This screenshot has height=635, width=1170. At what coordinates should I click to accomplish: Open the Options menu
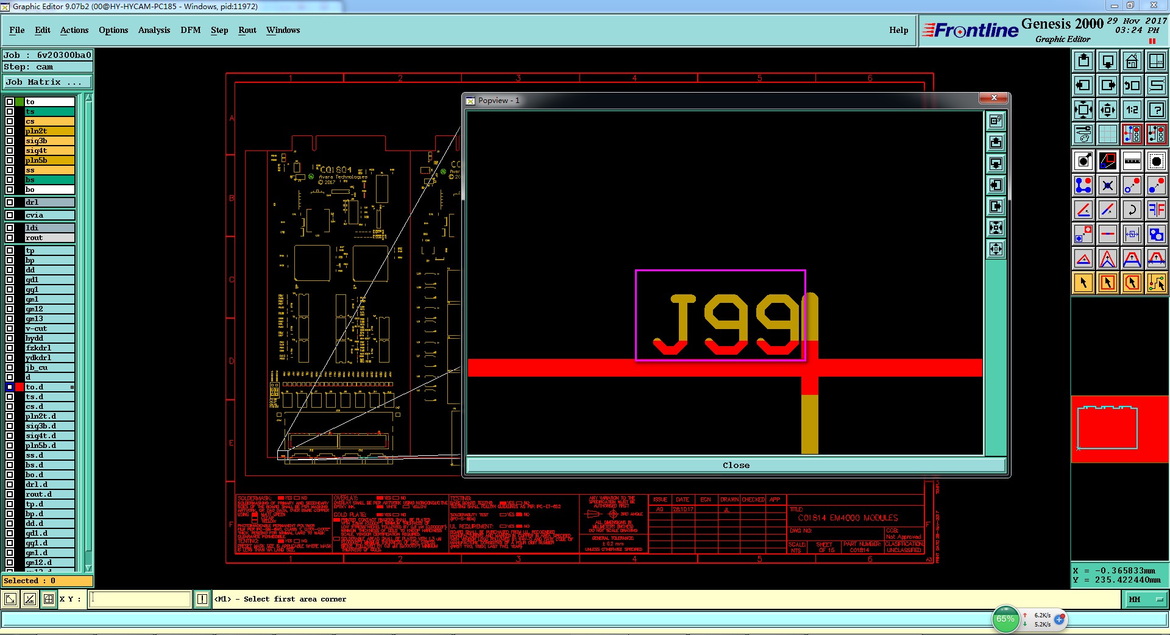113,30
